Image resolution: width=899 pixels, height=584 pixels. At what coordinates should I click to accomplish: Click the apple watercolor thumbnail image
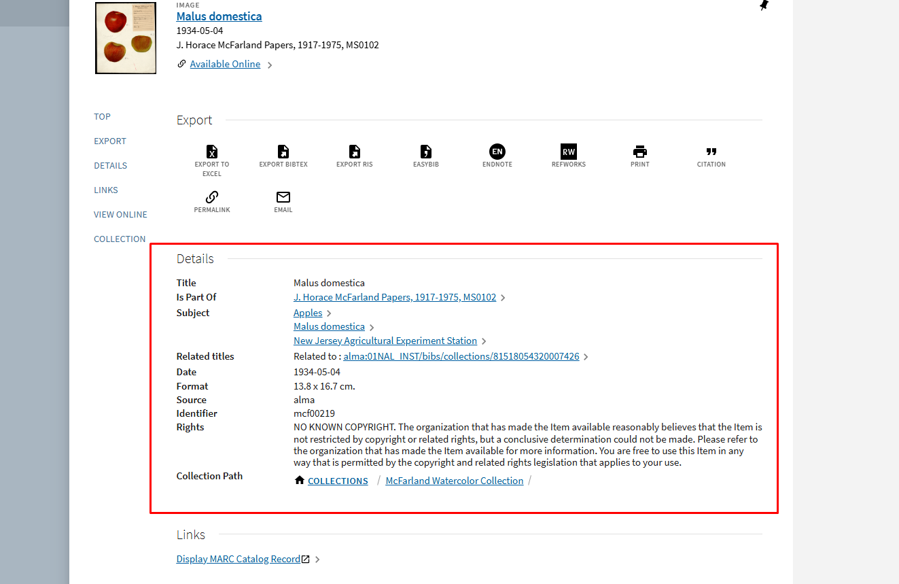(x=125, y=38)
